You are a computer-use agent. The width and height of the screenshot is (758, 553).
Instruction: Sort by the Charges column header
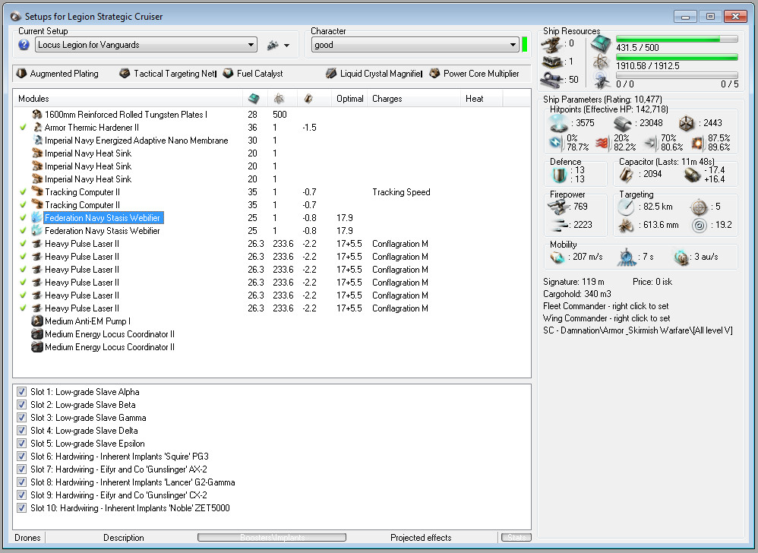tap(414, 99)
